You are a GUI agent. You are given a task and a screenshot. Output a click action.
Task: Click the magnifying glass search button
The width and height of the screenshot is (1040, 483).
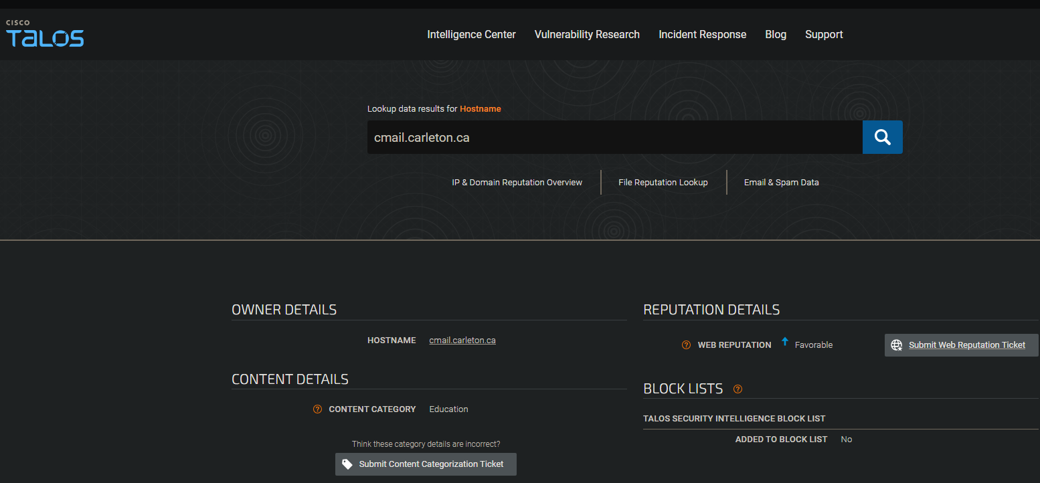[x=883, y=137]
